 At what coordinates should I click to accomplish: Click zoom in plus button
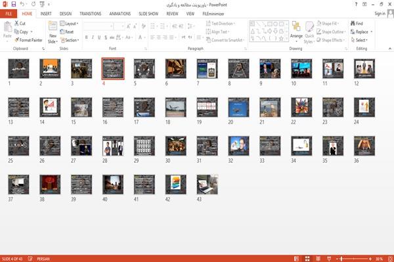pos(370,259)
